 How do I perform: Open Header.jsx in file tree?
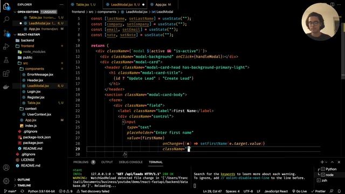pyautogui.click(x=35, y=80)
